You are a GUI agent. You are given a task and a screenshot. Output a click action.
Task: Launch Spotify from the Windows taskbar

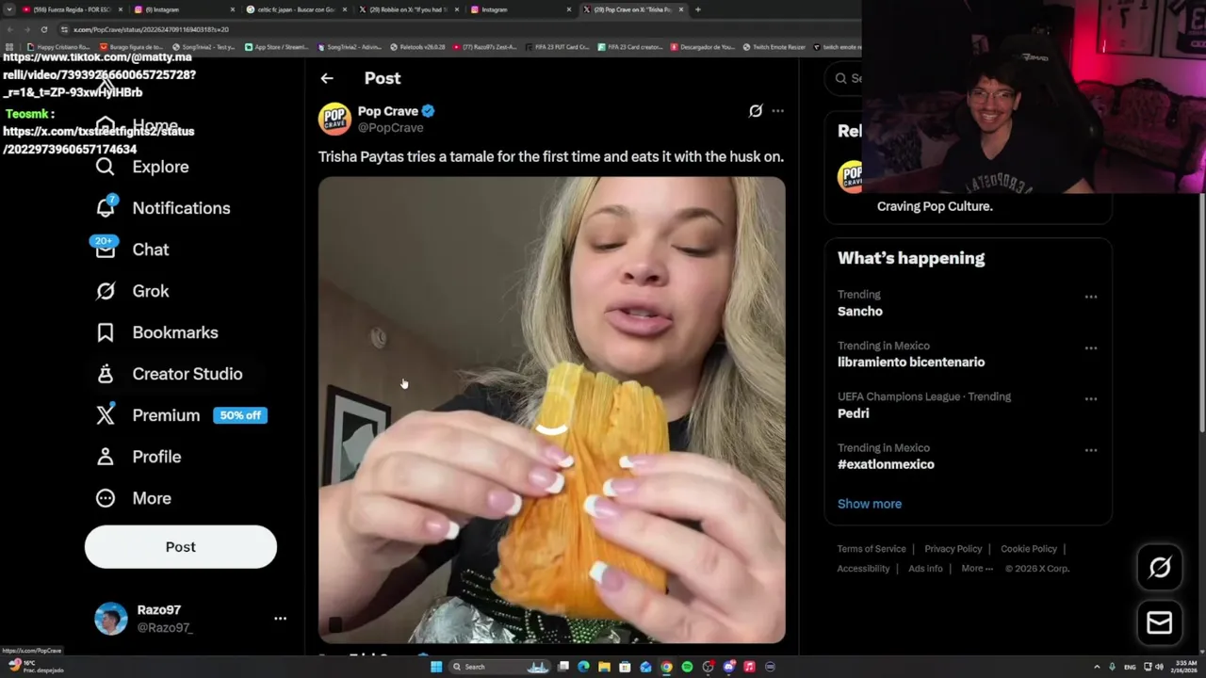[687, 667]
